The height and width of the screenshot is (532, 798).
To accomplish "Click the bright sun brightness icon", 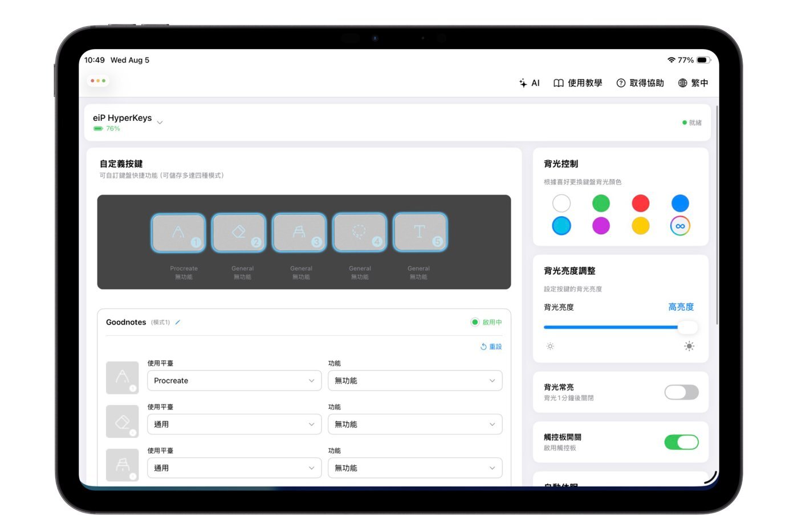I will point(689,346).
